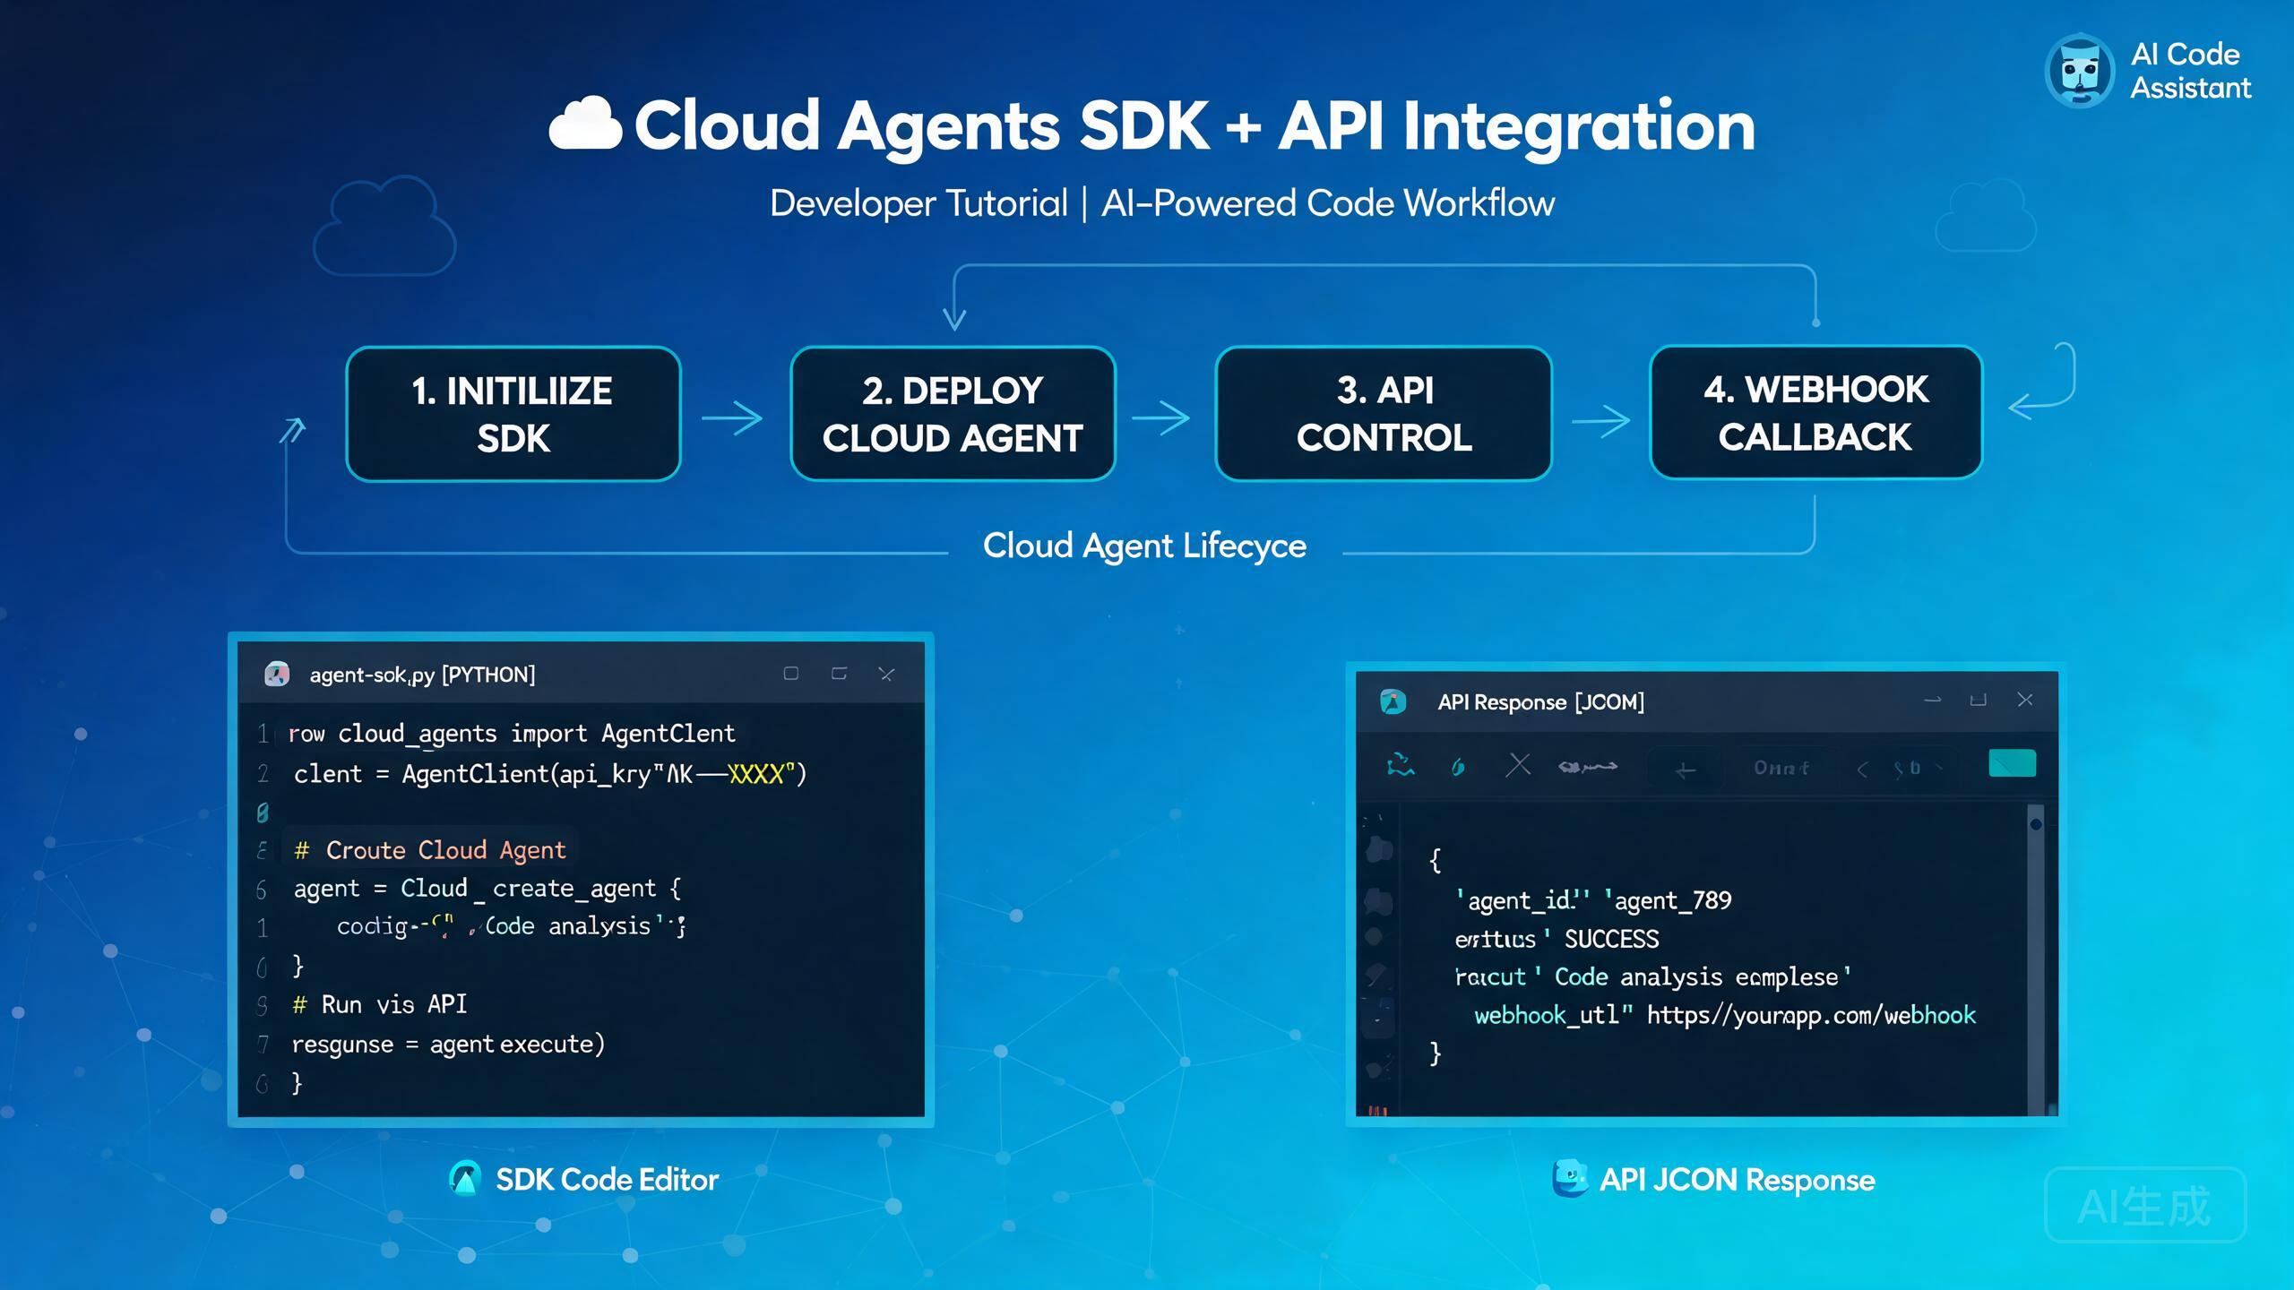Screen dimensions: 2294x1290
Task: Minimize the API Response window
Action: (x=1933, y=700)
